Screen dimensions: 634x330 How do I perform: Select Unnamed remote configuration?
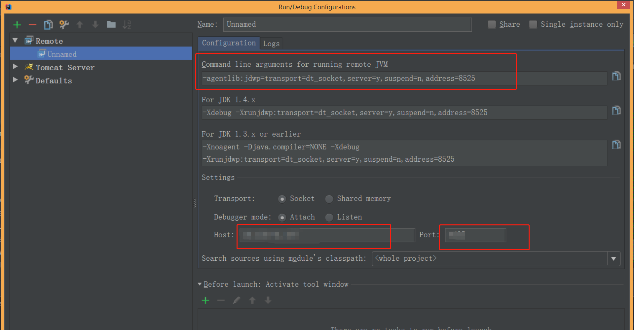(x=101, y=54)
